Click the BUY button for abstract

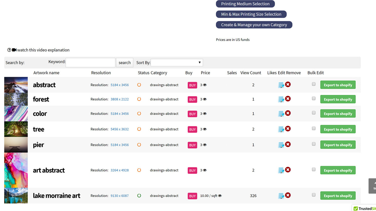pos(192,85)
